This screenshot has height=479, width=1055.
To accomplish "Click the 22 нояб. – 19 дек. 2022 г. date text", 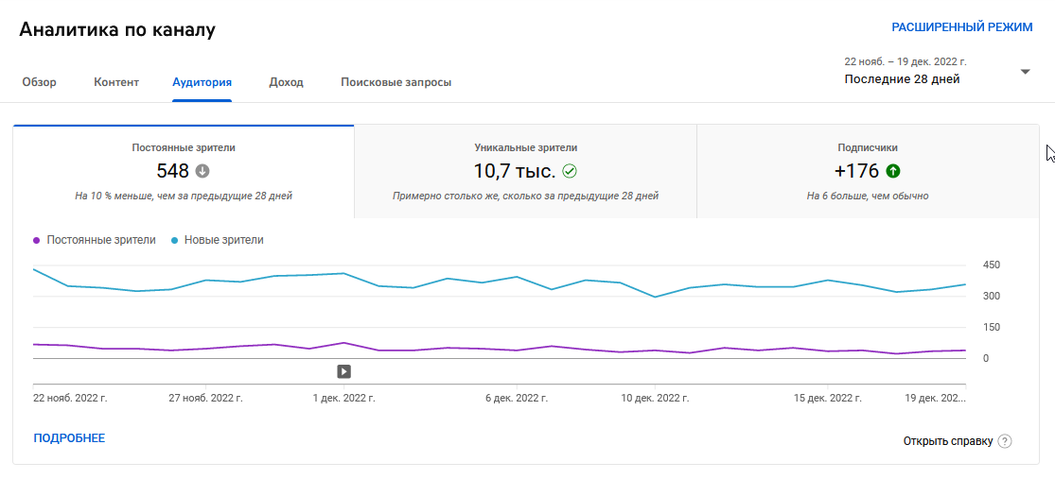I will pyautogui.click(x=906, y=61).
